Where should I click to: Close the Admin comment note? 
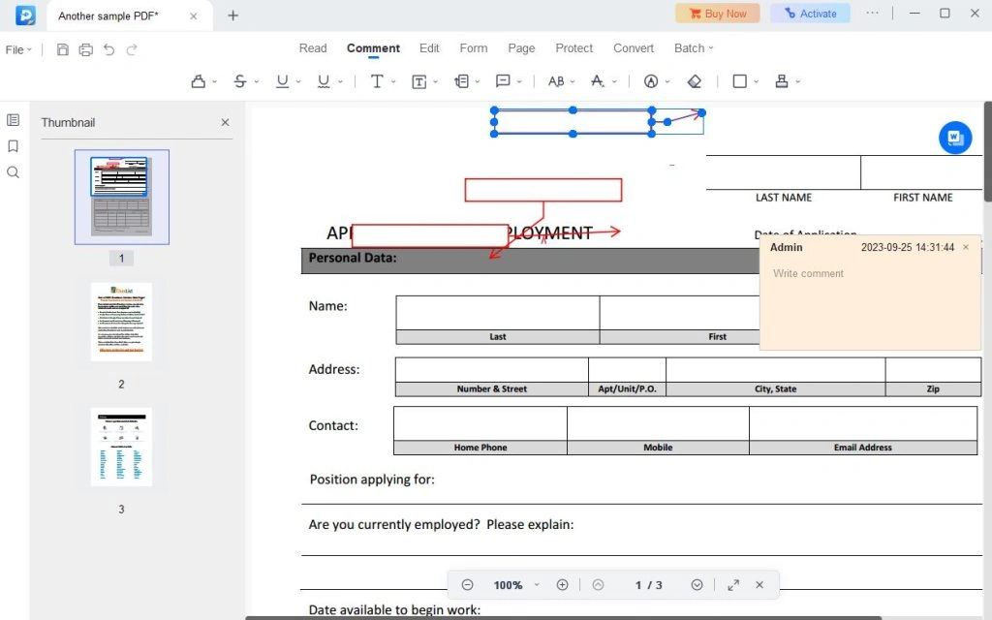click(966, 247)
